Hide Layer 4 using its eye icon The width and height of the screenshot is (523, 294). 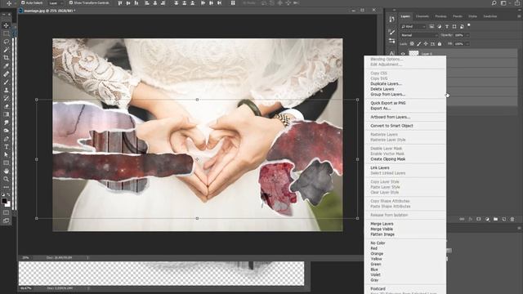pos(403,54)
